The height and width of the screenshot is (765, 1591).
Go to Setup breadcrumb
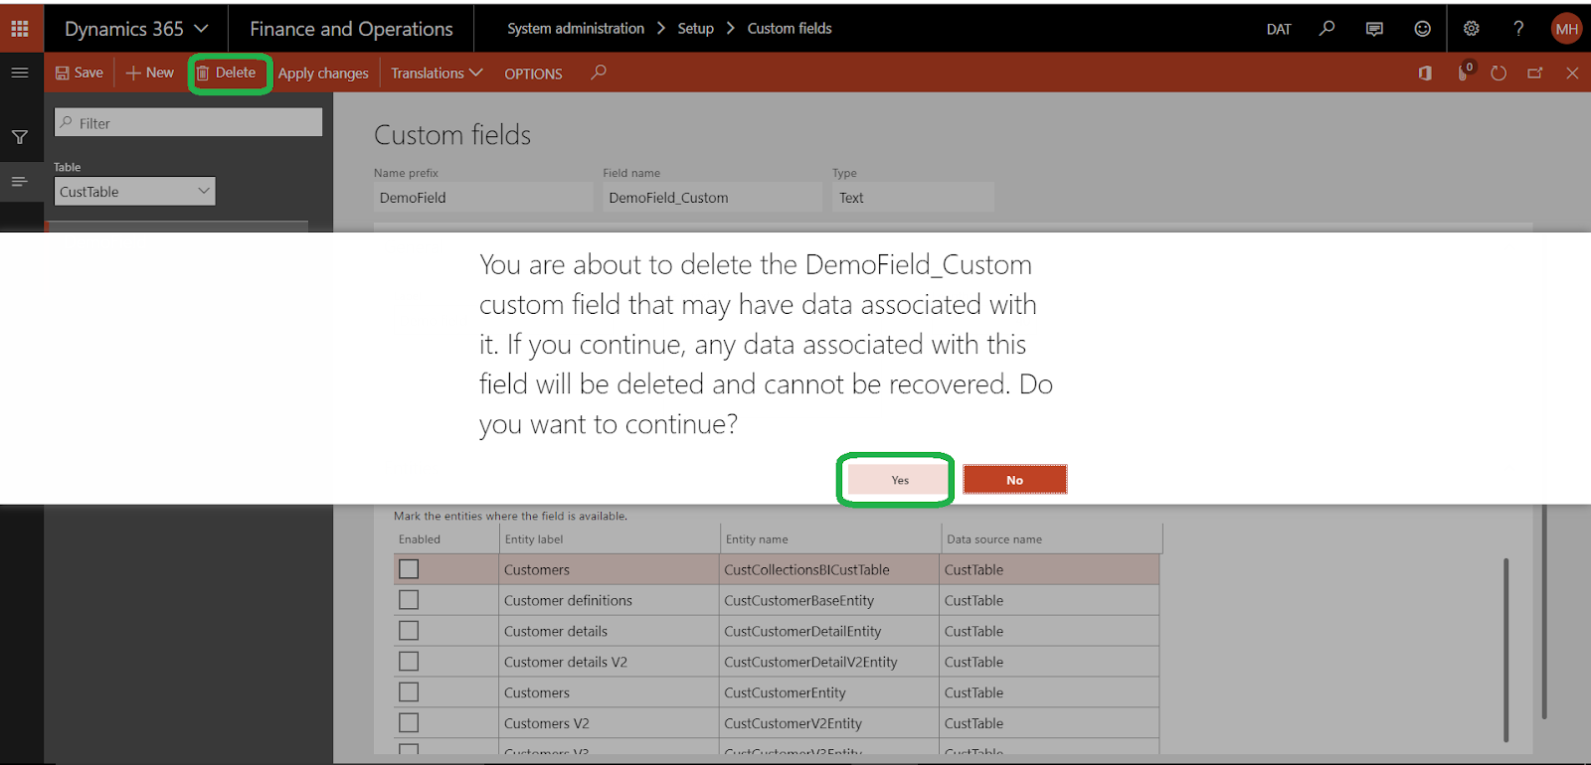(696, 29)
